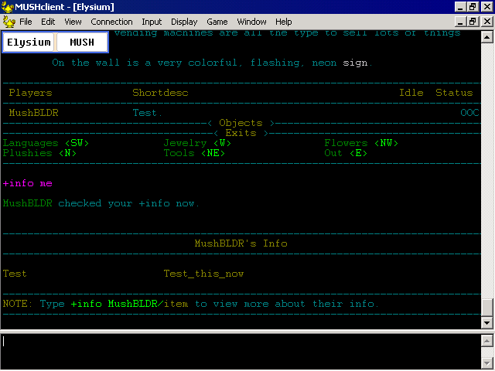Open the Input menu

point(152,22)
